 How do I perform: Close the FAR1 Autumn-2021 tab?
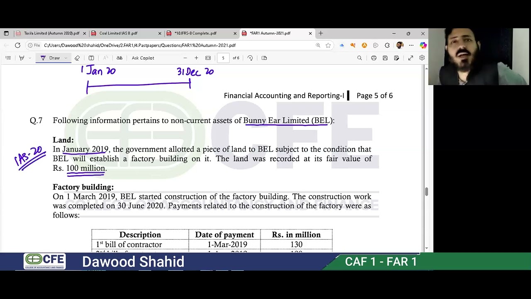pyautogui.click(x=310, y=33)
